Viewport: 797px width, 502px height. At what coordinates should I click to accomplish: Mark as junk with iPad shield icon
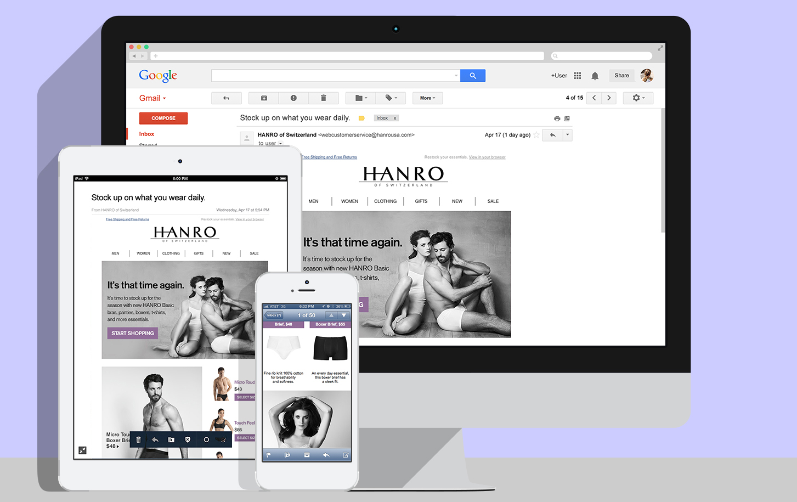tap(188, 439)
